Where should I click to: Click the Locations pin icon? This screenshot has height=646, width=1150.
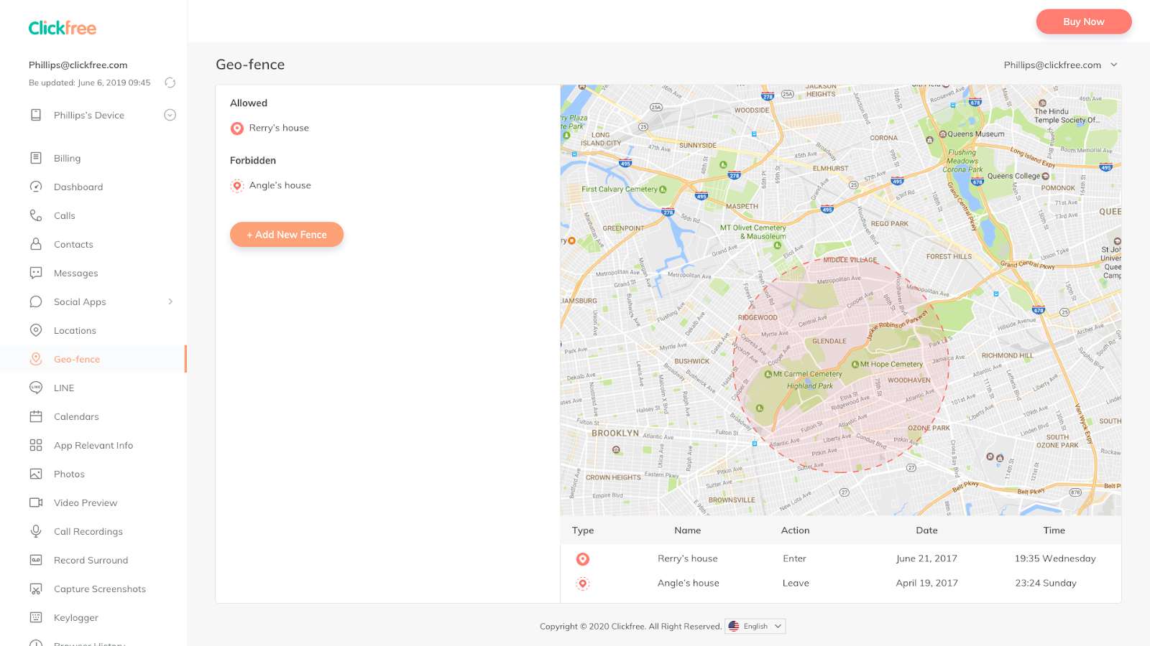pyautogui.click(x=36, y=330)
